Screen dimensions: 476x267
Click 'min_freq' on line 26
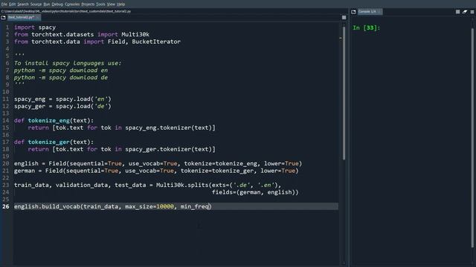point(194,206)
